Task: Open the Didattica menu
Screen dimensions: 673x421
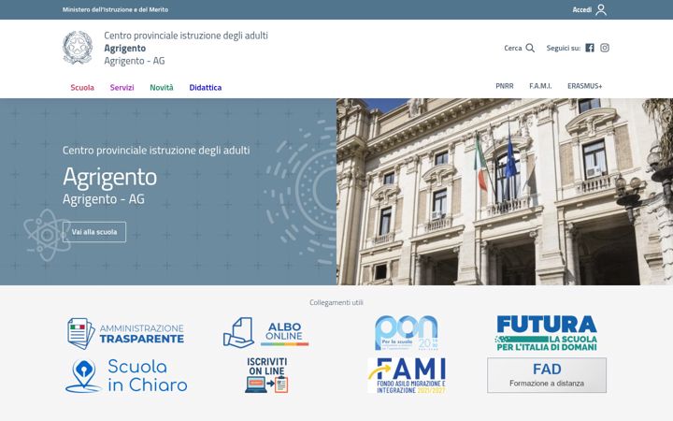Action: click(x=205, y=88)
